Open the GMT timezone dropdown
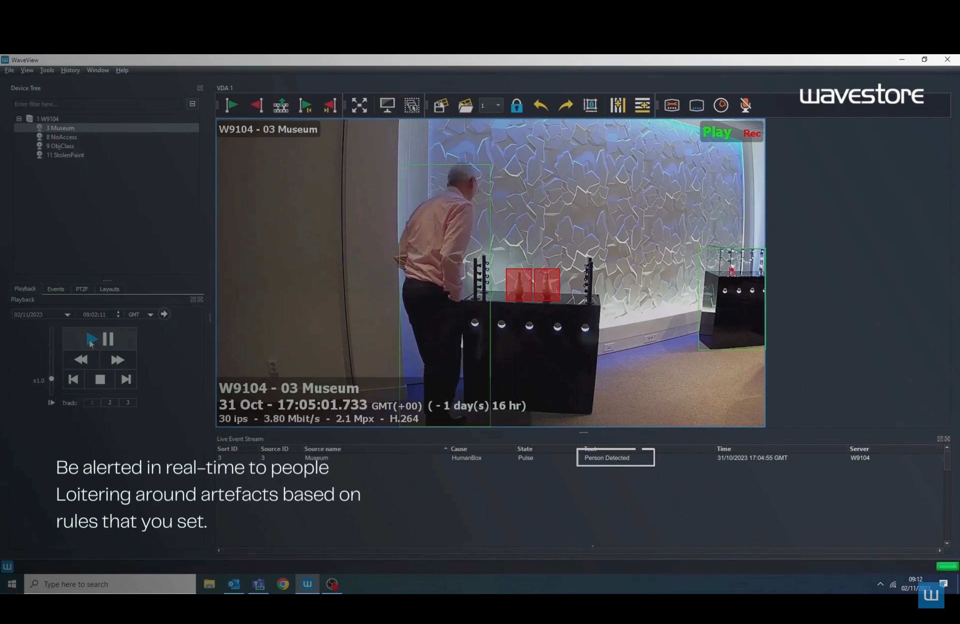Screen dimensions: 960x624 (x=150, y=315)
